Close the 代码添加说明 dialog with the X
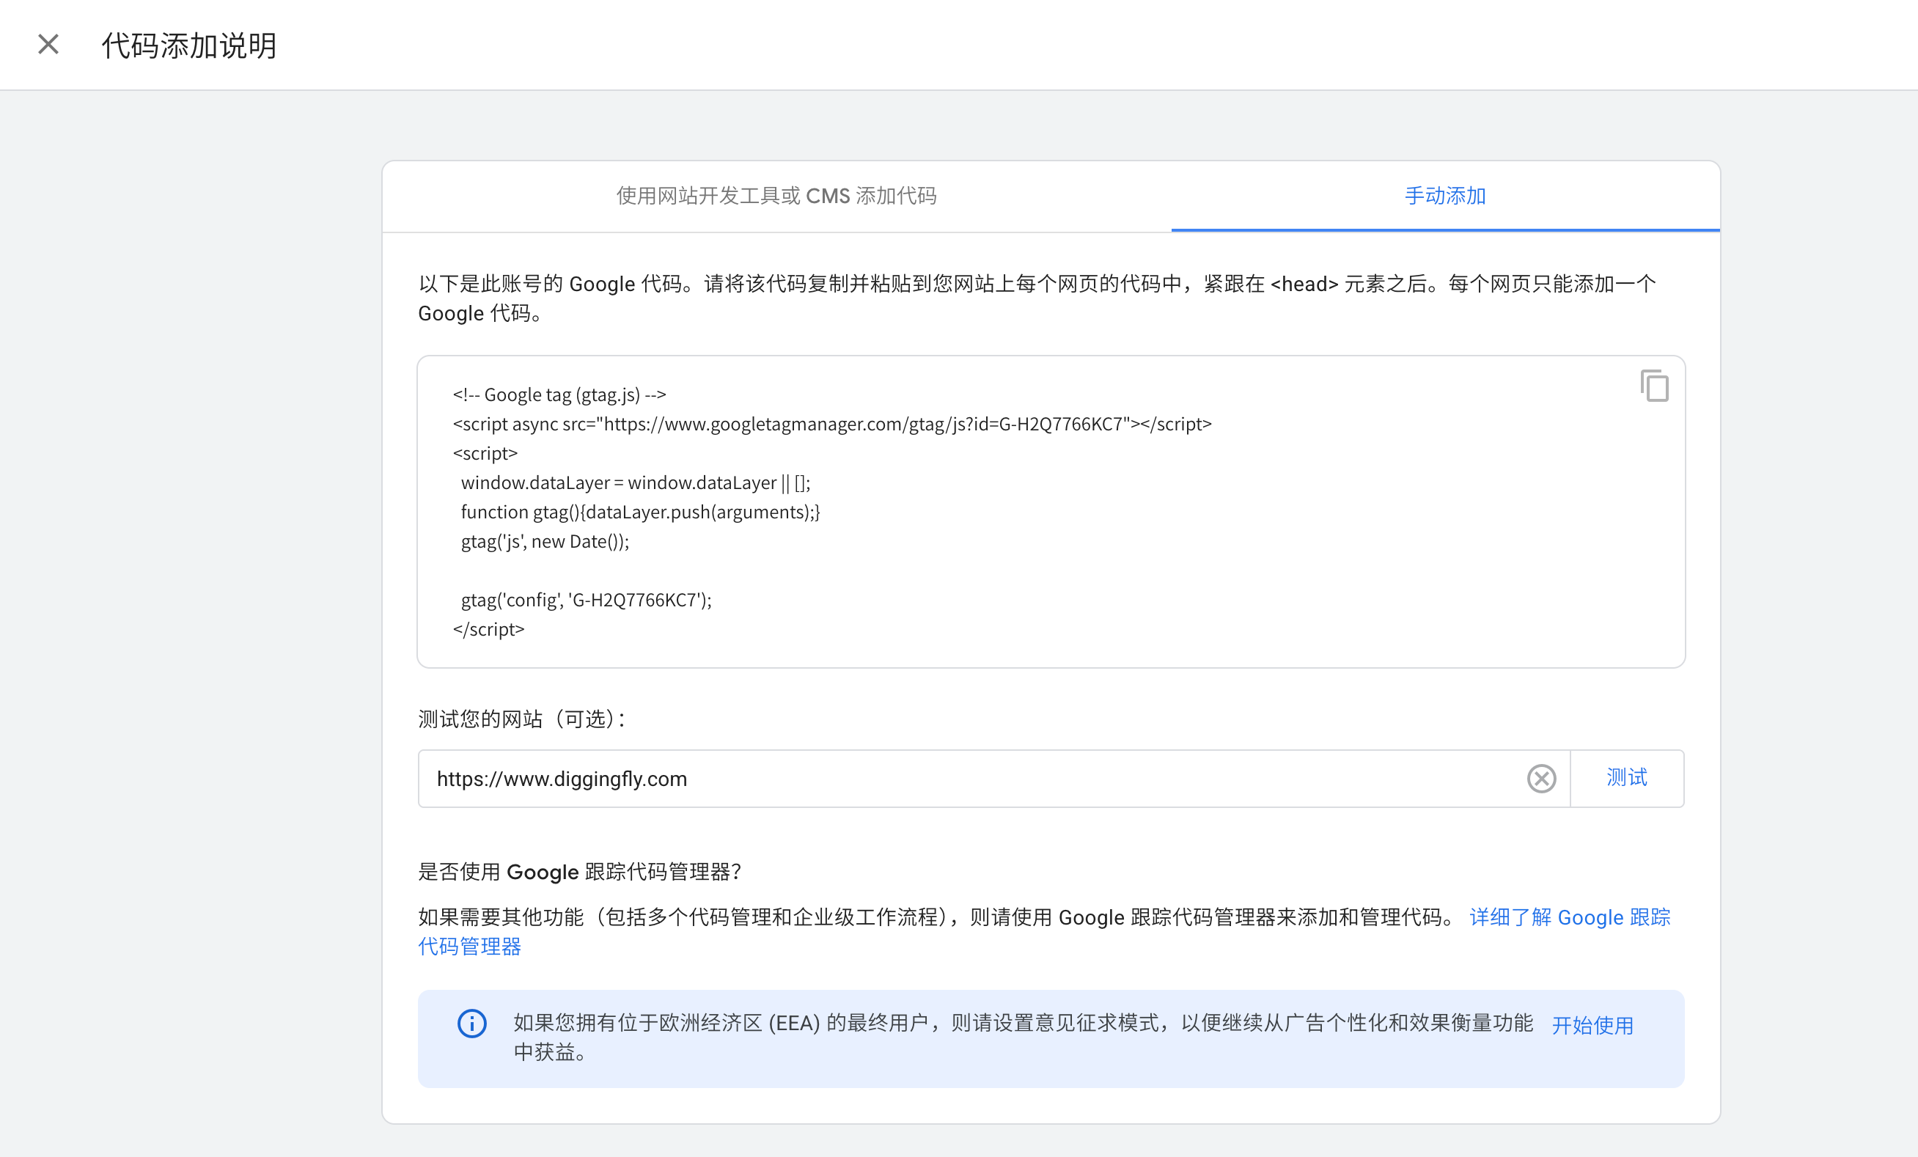 pyautogui.click(x=48, y=43)
